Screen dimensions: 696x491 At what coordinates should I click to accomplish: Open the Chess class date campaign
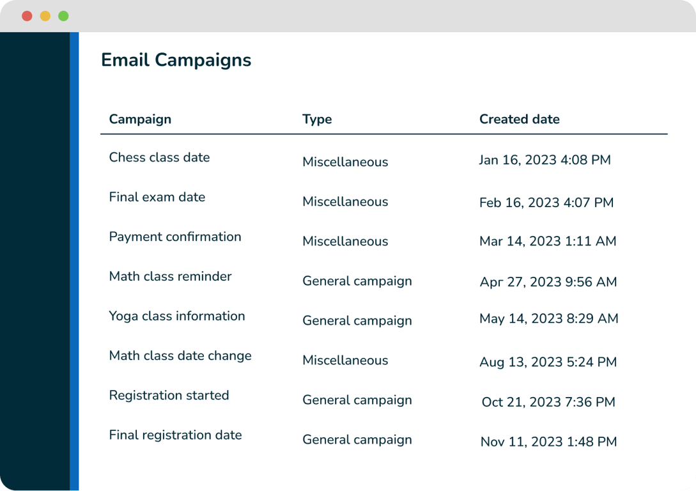pos(159,157)
